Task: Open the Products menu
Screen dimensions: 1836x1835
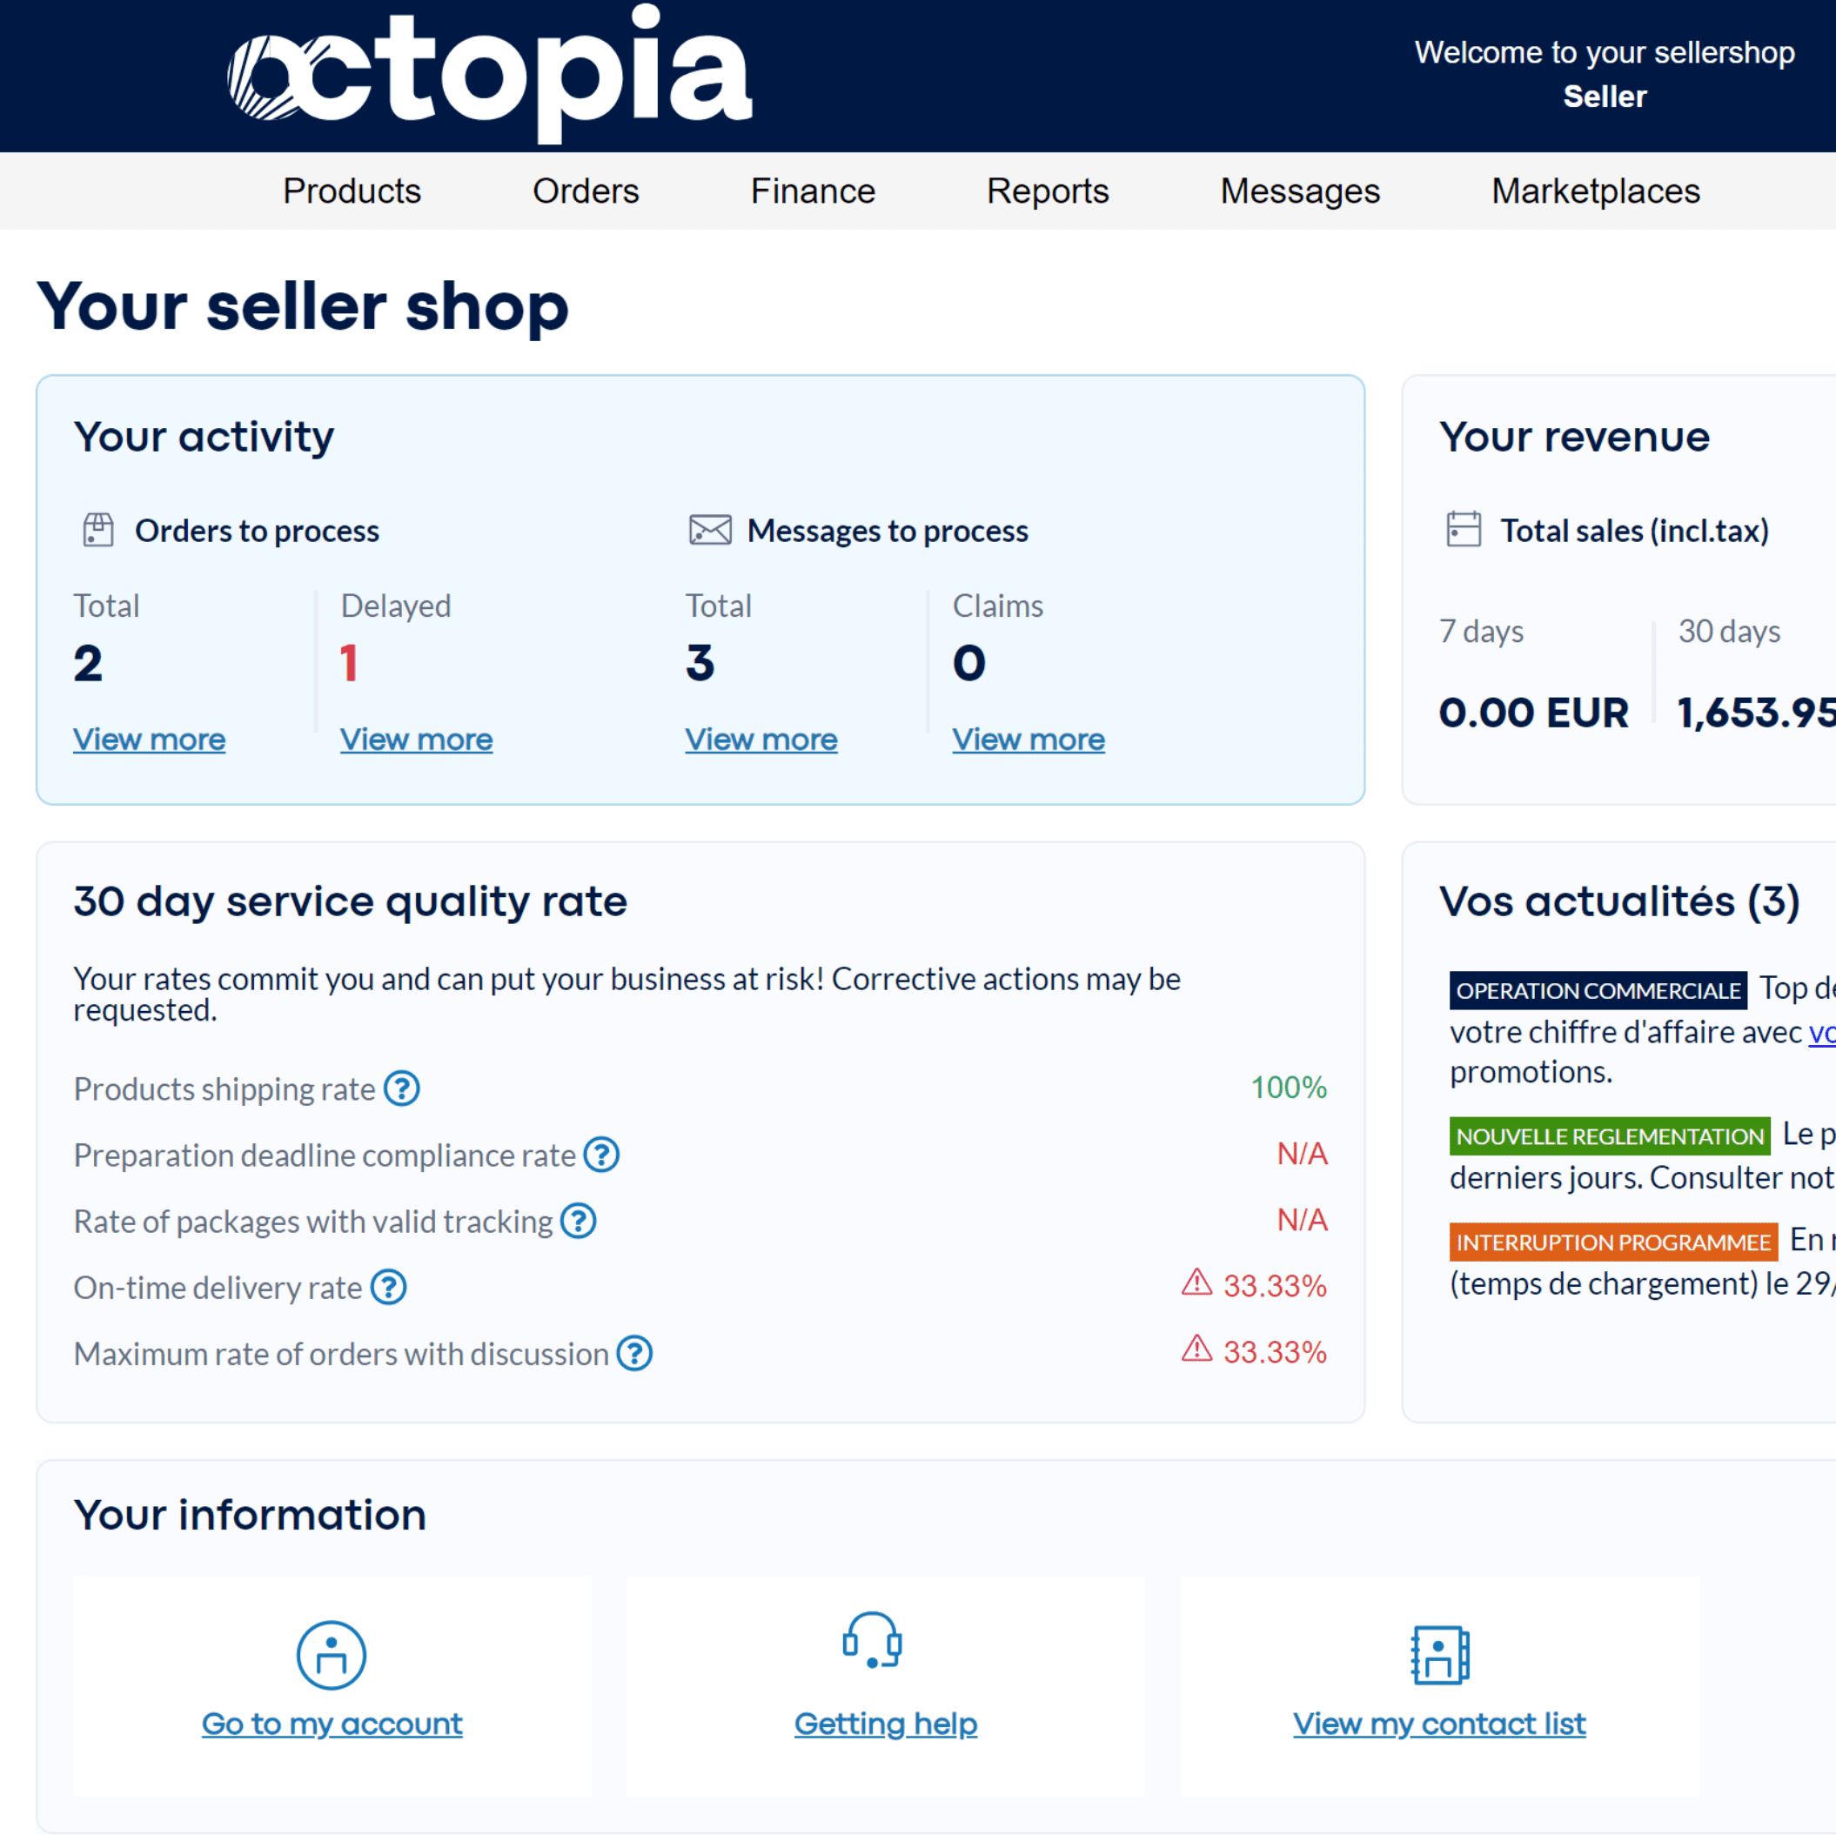Action: (x=352, y=191)
